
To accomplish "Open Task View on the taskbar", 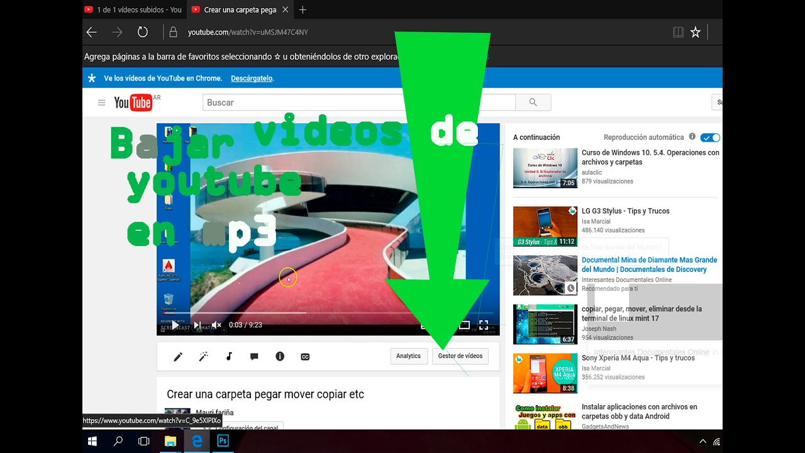I will click(x=144, y=442).
